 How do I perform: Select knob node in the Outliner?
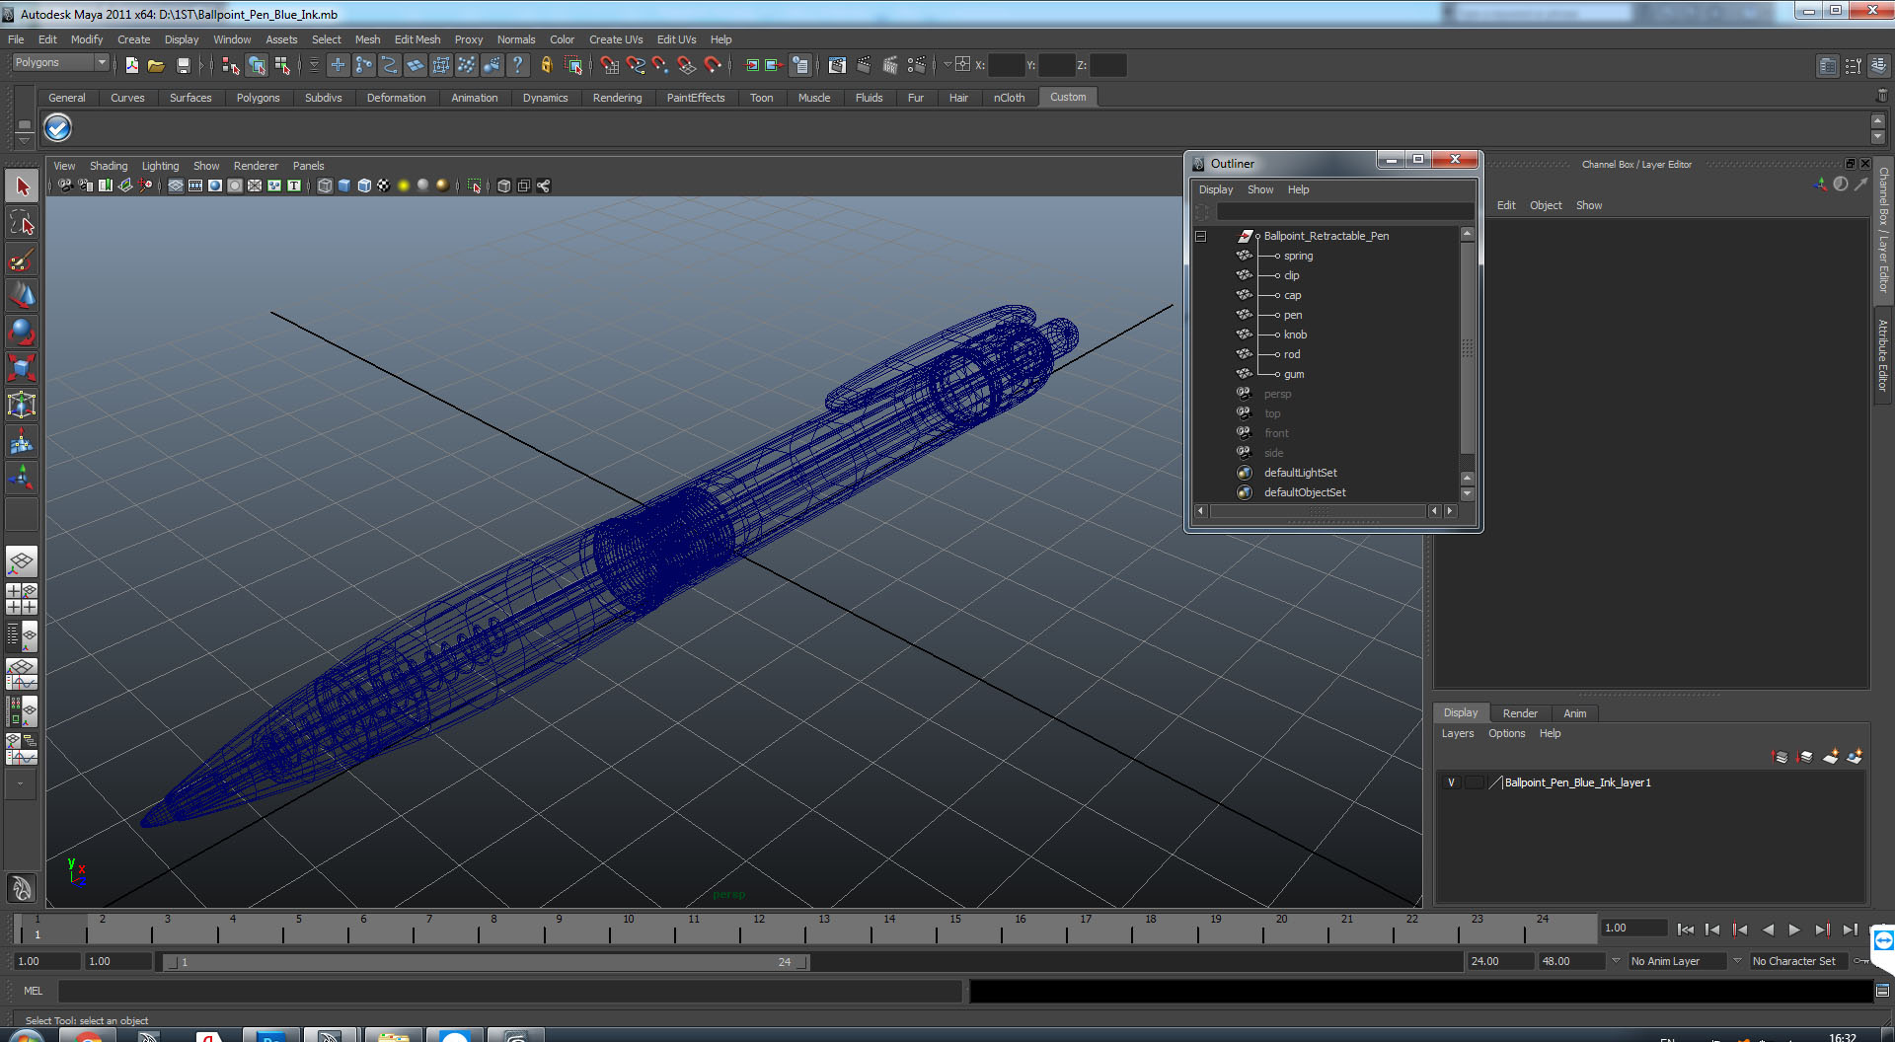tap(1295, 335)
